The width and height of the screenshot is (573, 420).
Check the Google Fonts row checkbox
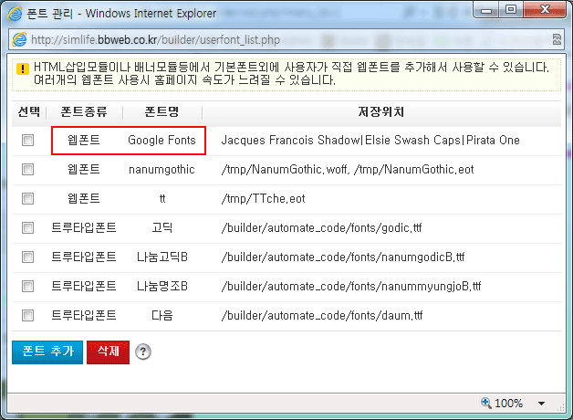click(28, 141)
